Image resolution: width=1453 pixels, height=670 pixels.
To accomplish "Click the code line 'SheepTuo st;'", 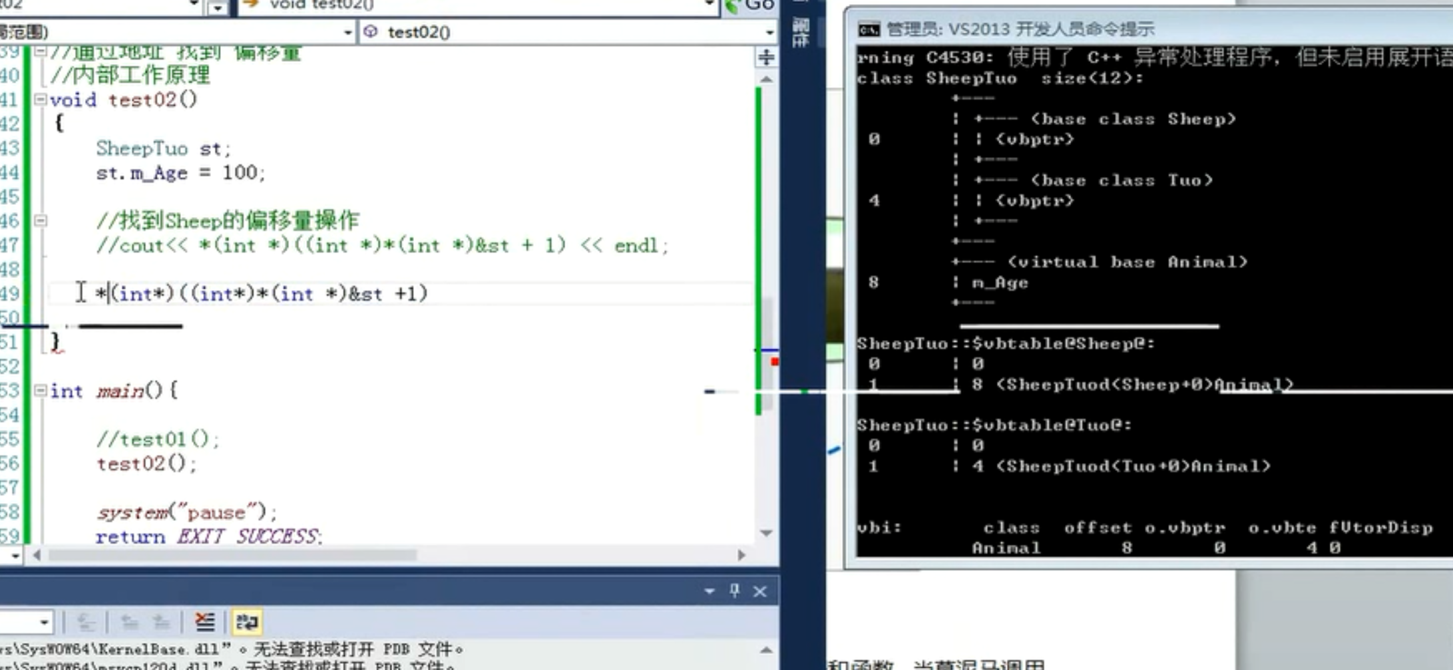I will click(x=163, y=148).
